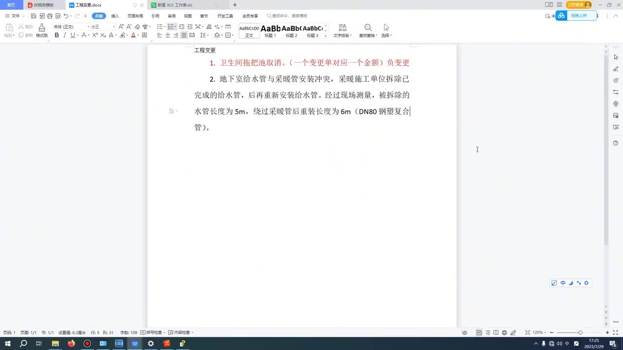Switch to the View ribbon tab
Image resolution: width=623 pixels, height=350 pixels.
188,16
